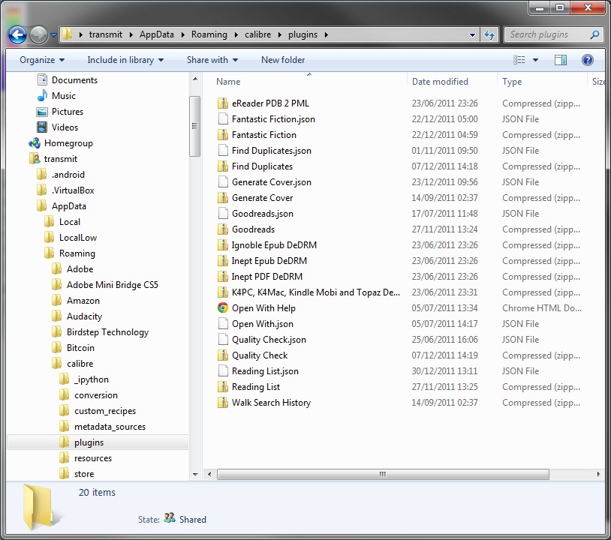611x540 pixels.
Task: Go back with the blue Back arrow
Action: (x=17, y=35)
